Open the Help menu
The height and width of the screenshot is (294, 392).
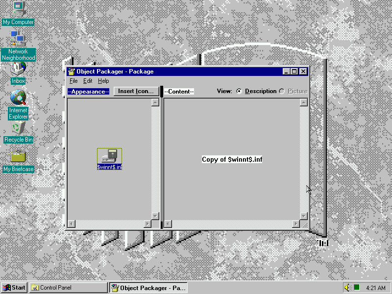[103, 81]
